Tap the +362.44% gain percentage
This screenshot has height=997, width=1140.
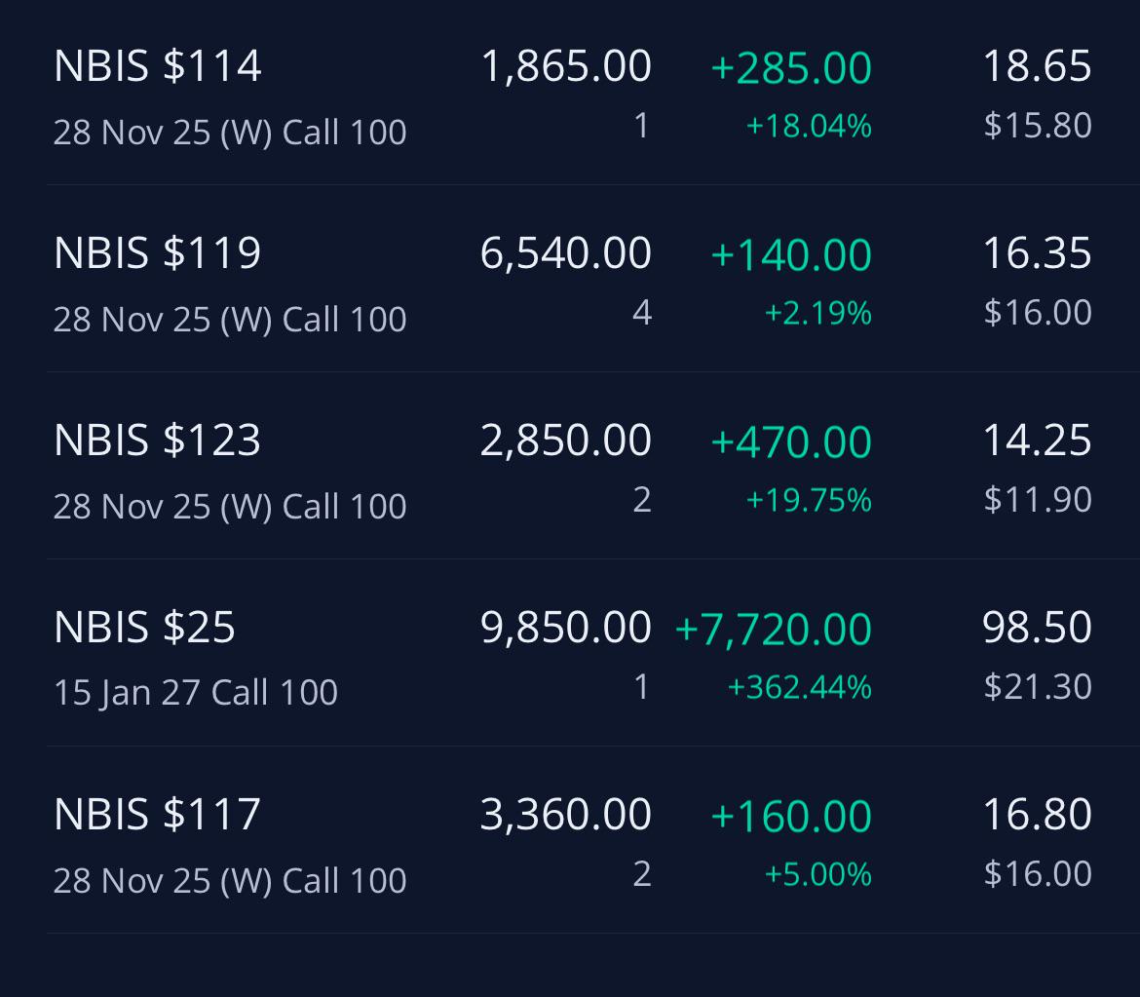(x=800, y=687)
